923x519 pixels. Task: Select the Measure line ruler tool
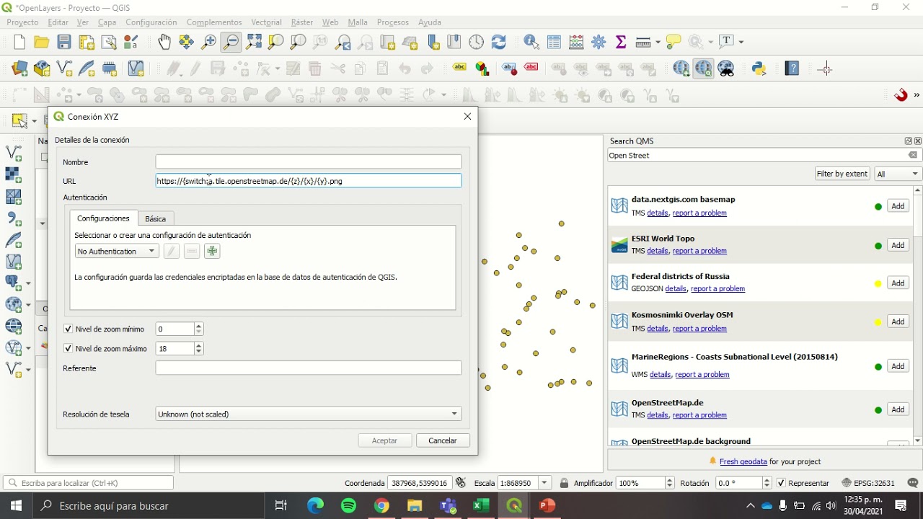[643, 43]
